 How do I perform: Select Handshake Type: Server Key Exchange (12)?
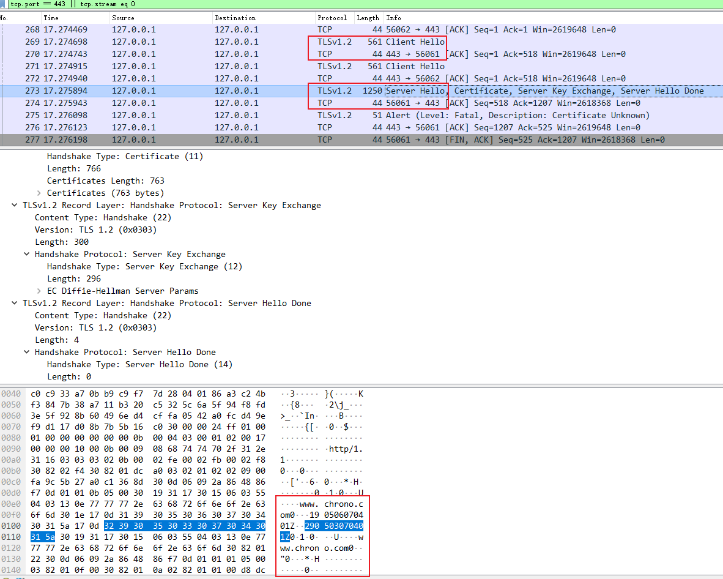[144, 266]
